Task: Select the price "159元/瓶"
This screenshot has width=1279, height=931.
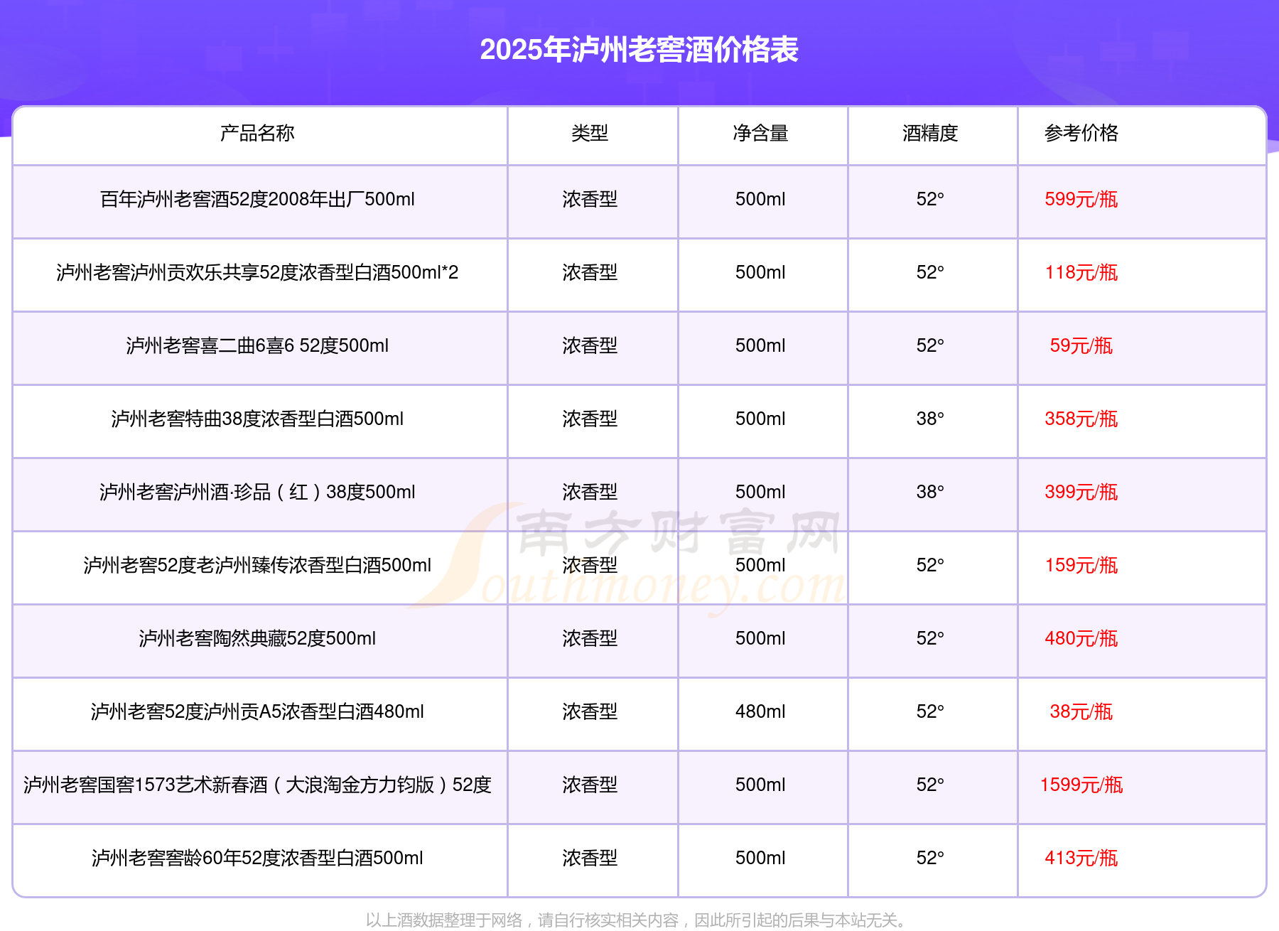Action: tap(1081, 565)
